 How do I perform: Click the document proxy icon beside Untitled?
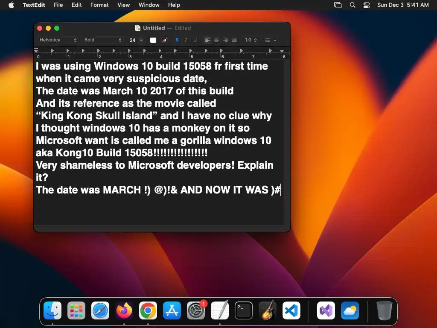pyautogui.click(x=138, y=28)
